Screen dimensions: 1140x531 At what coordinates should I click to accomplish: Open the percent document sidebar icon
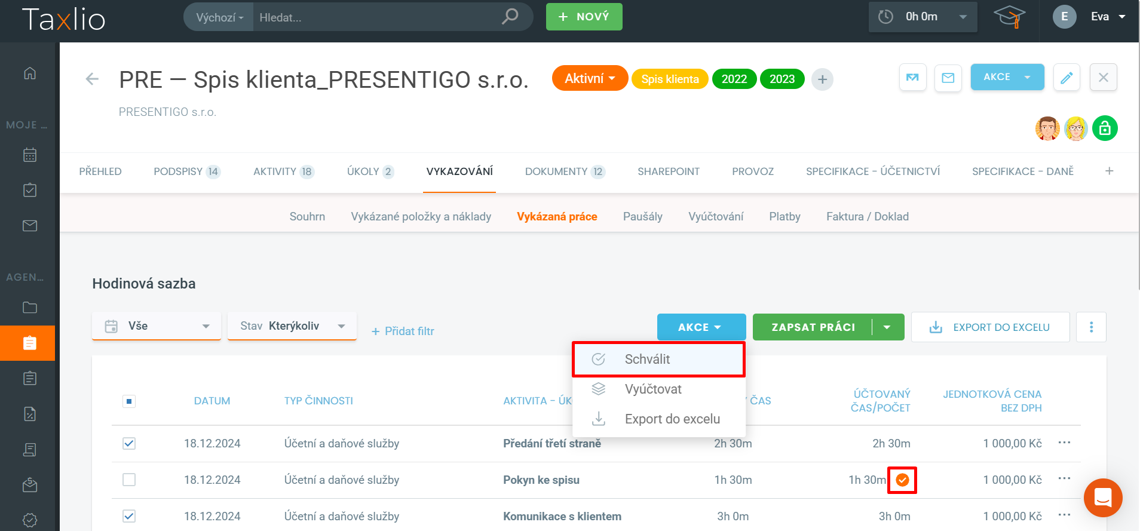[x=30, y=414]
